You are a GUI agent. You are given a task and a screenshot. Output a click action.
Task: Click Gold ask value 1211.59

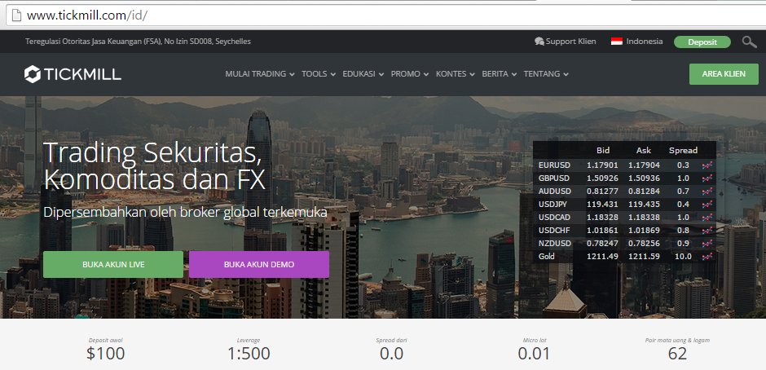[644, 256]
